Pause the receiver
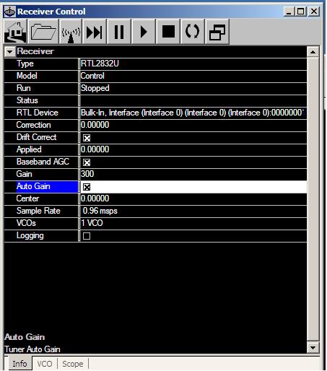The height and width of the screenshot is (371, 327). click(119, 32)
